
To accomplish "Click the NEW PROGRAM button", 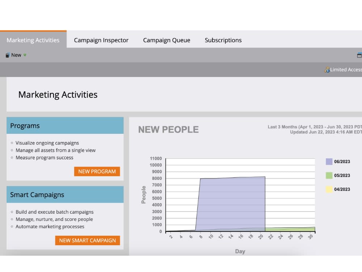I will (x=97, y=171).
